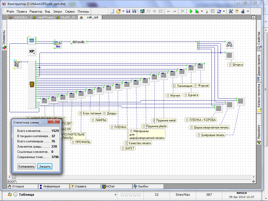Click the tools wrench settings icon
Image resolution: width=268 pixels, height=201 pixels.
[x=231, y=11]
